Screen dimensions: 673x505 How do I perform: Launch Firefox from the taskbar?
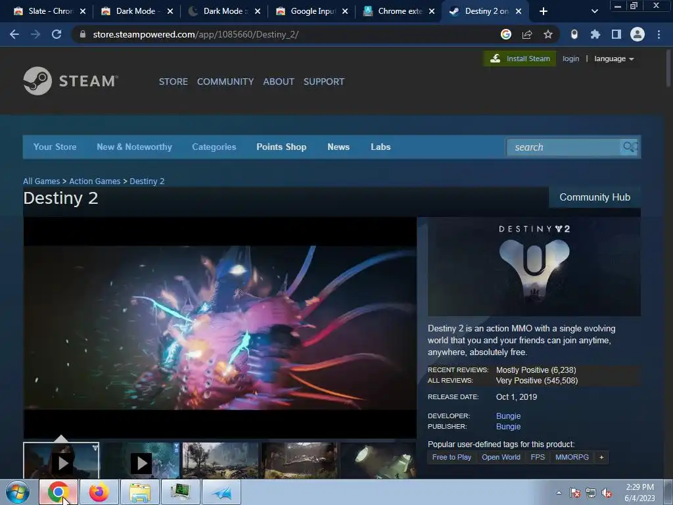coord(99,492)
